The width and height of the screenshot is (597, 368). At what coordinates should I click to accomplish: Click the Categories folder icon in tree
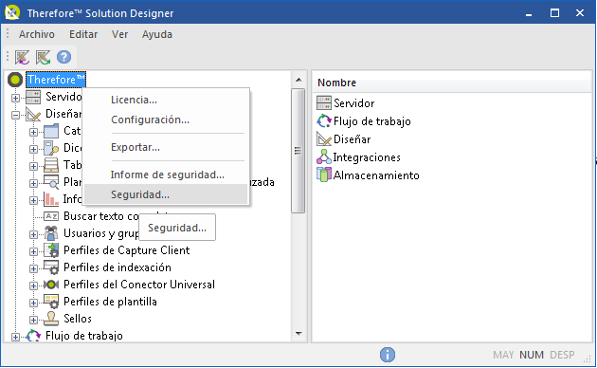click(x=51, y=131)
